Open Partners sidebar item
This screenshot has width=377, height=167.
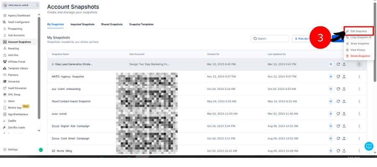tap(13, 75)
